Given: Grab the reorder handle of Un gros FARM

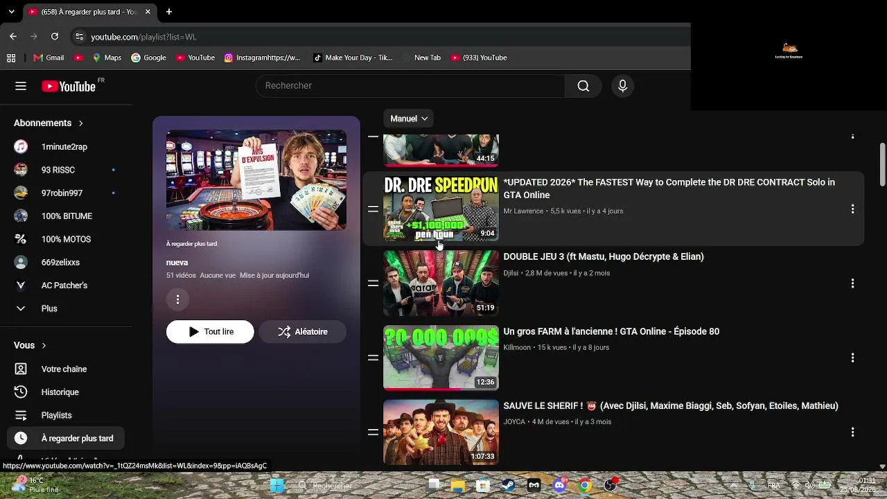Looking at the screenshot, I should [x=373, y=358].
